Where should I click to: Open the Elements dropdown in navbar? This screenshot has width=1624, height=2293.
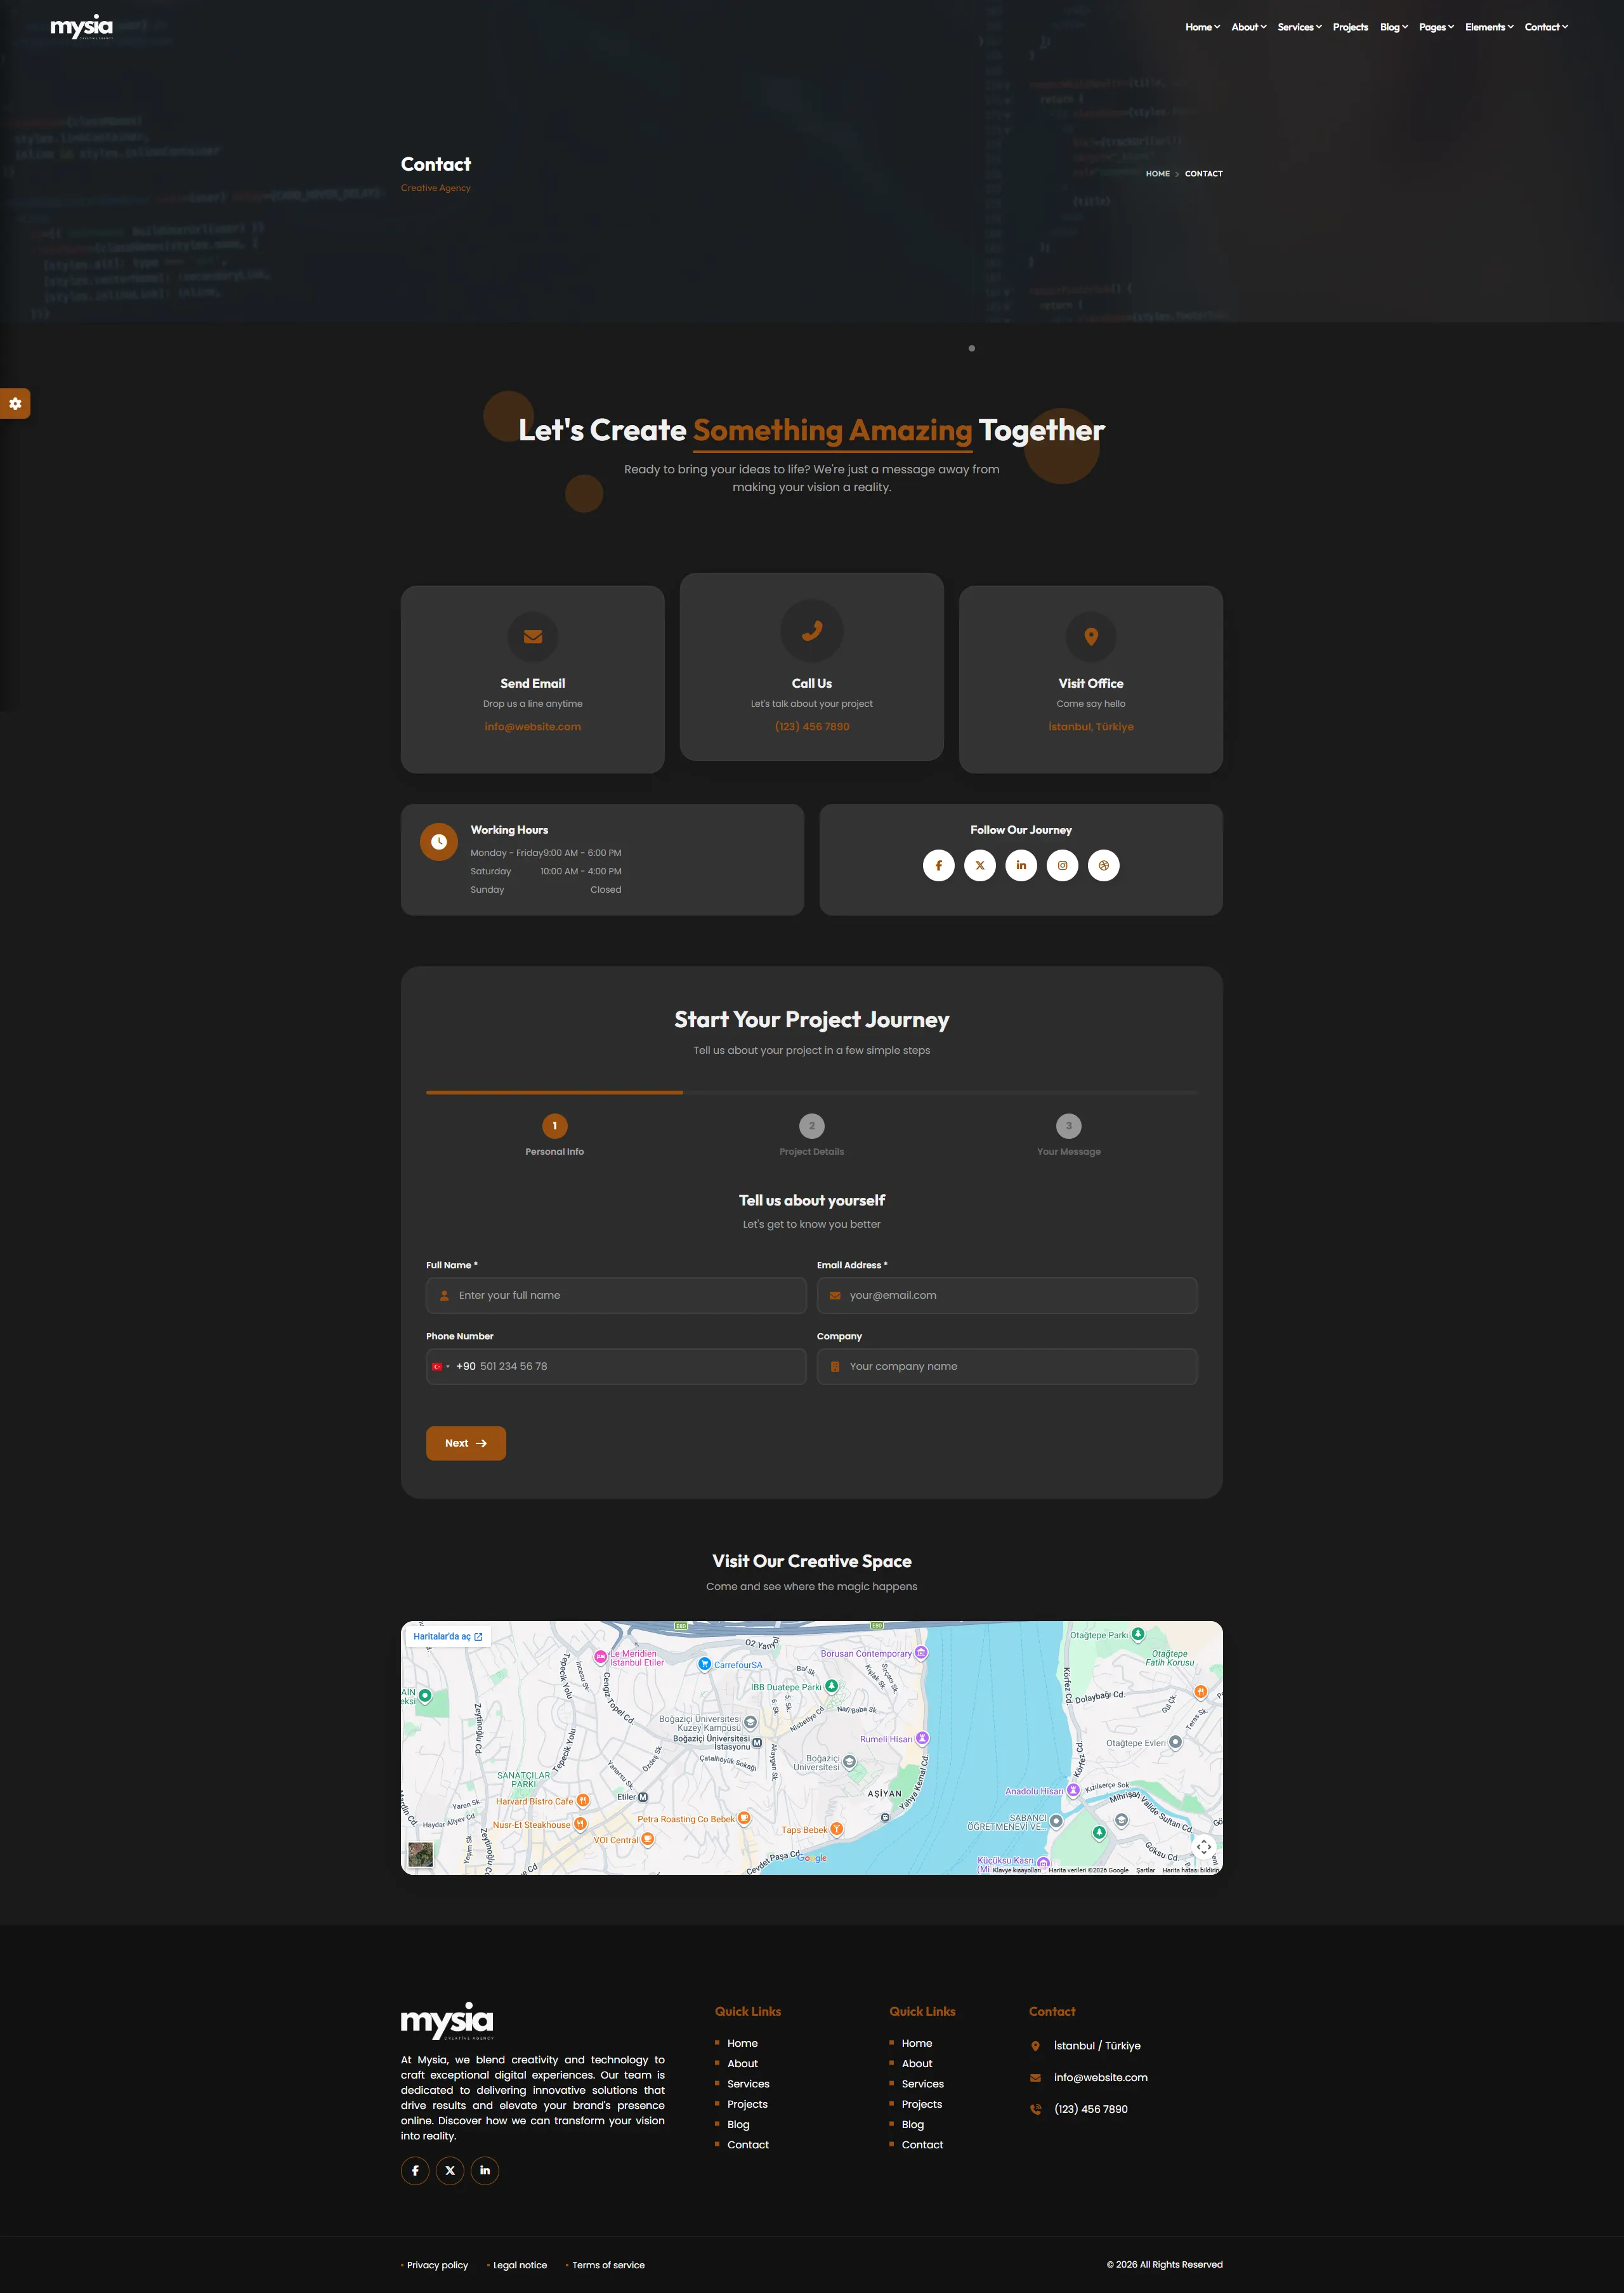click(x=1489, y=27)
